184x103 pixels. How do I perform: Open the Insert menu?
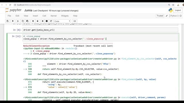(x=35, y=16)
